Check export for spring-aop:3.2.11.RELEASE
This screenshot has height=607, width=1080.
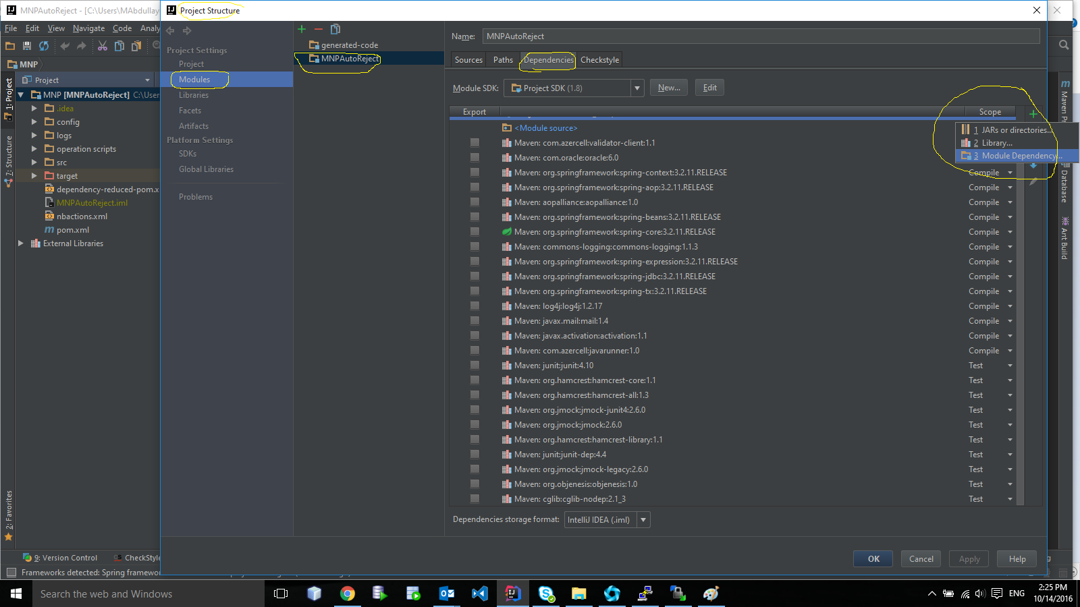(475, 187)
